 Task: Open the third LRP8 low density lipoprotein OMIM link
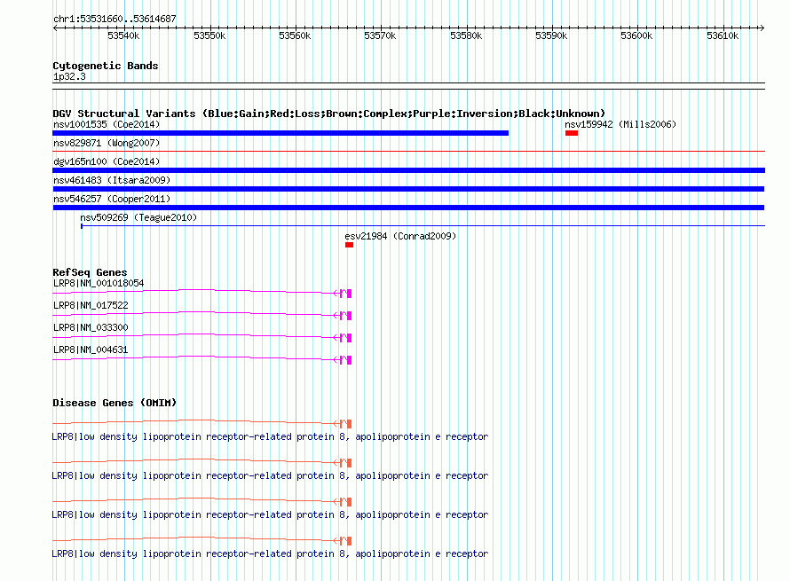[x=270, y=515]
